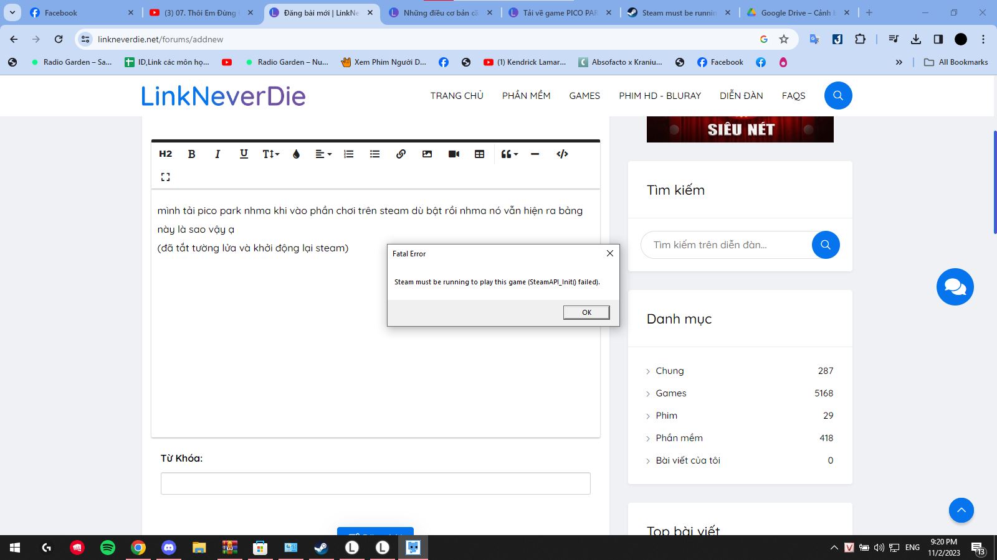The width and height of the screenshot is (997, 560).
Task: Open the GAMES menu item
Action: (584, 96)
